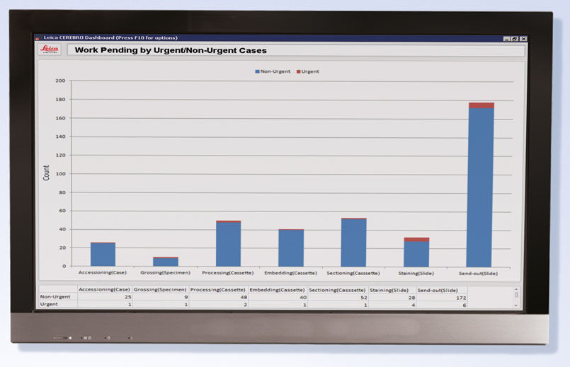Click the Grossing(Specimen) bar in chart
This screenshot has width=570, height=367.
pyautogui.click(x=166, y=262)
